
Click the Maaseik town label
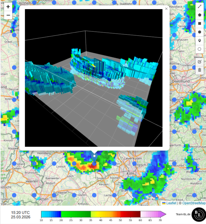tap(13, 148)
